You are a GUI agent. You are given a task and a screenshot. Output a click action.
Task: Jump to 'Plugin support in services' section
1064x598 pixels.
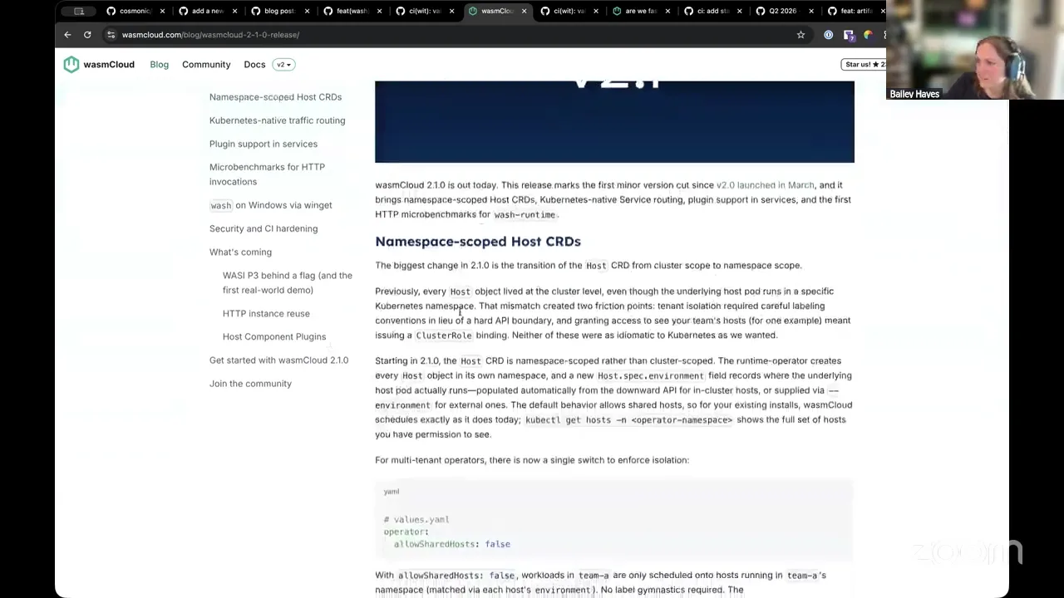[x=264, y=144]
